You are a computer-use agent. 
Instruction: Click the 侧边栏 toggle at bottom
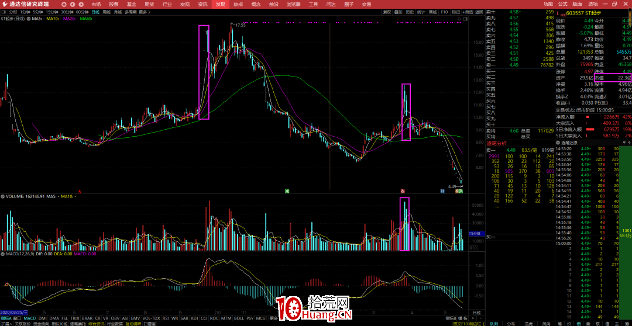click(478, 324)
